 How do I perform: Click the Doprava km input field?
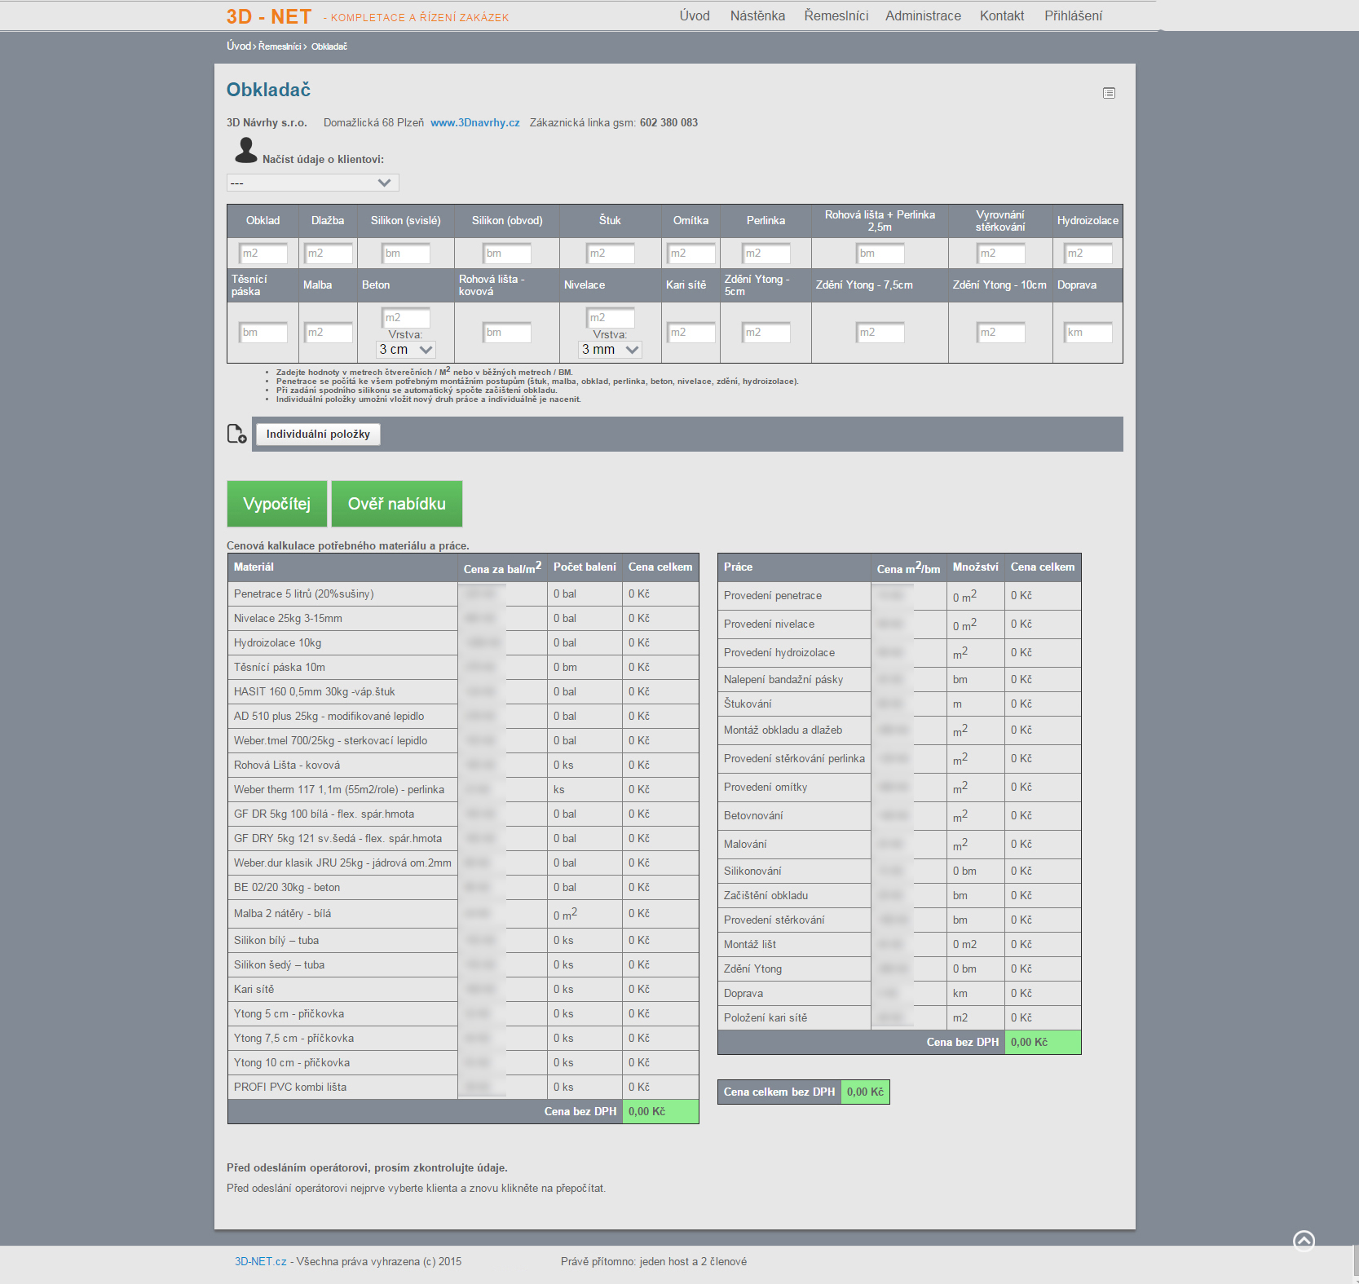tap(1088, 333)
